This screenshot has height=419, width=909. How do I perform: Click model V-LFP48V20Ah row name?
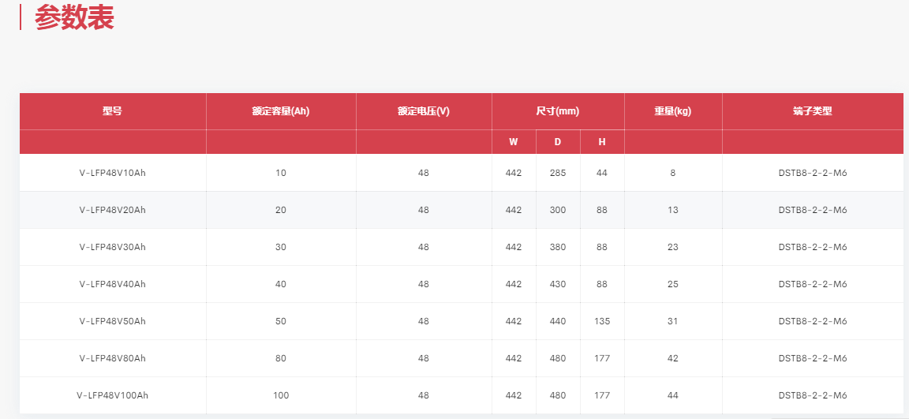[x=113, y=210]
